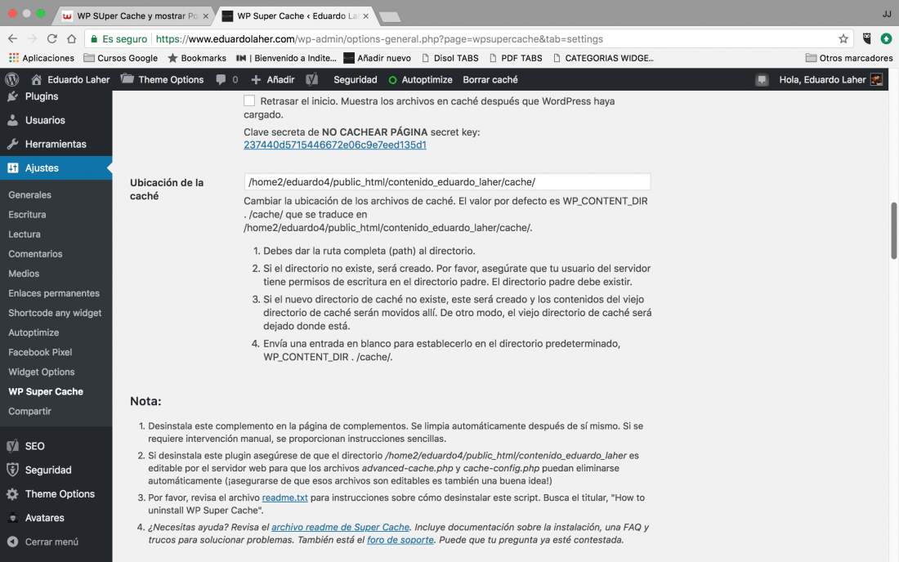The height and width of the screenshot is (562, 899).
Task: Open the foro de soporte link
Action: 400,540
